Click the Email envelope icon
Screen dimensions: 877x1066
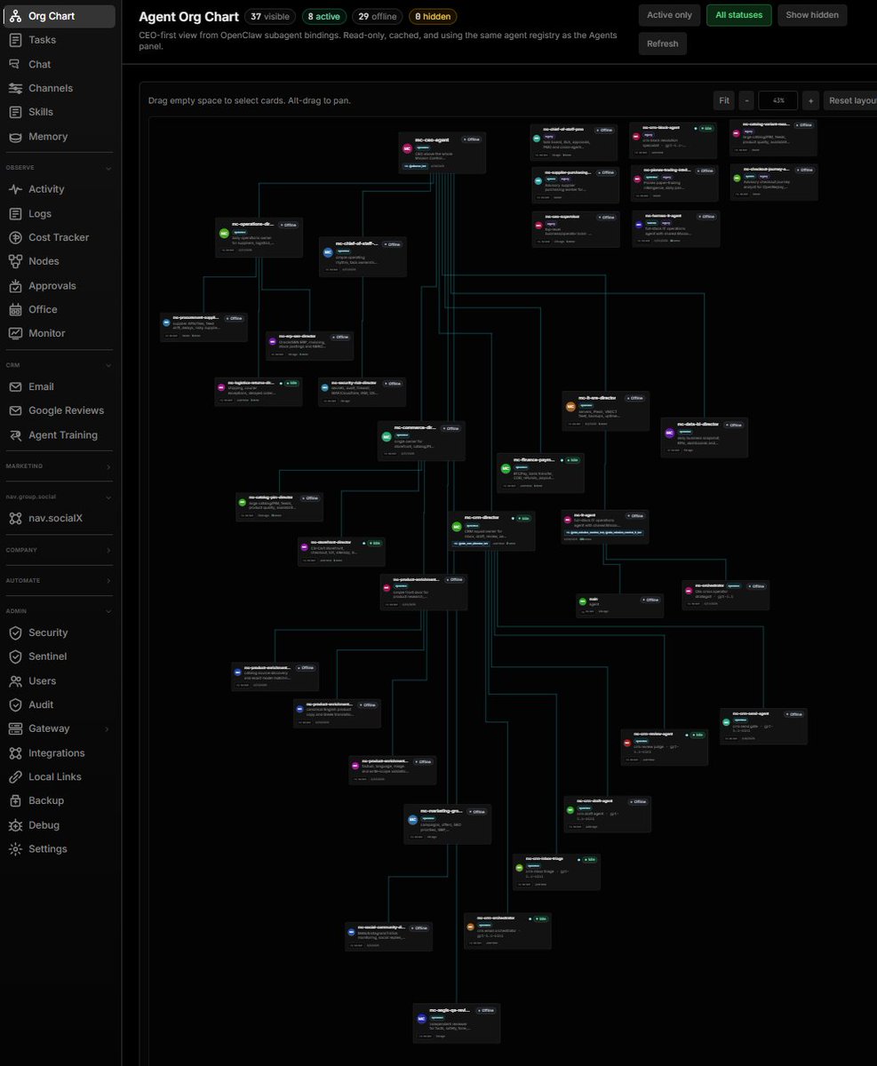click(x=15, y=386)
